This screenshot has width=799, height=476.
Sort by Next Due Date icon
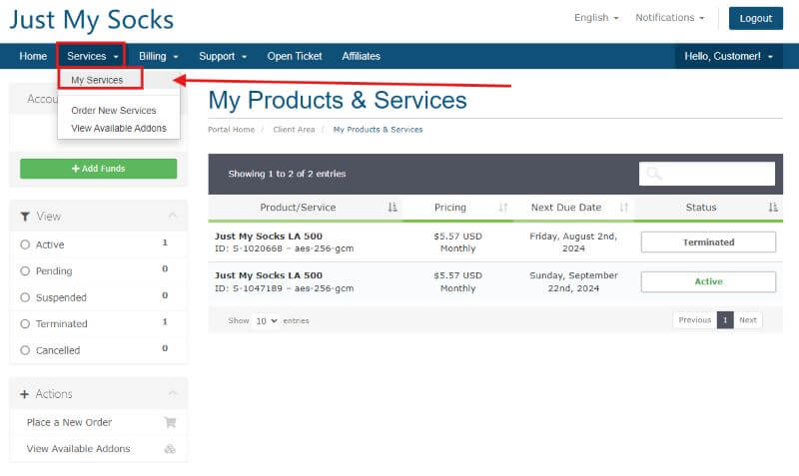tap(623, 208)
